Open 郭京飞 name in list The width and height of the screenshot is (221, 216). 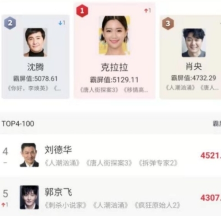pyautogui.click(x=58, y=192)
